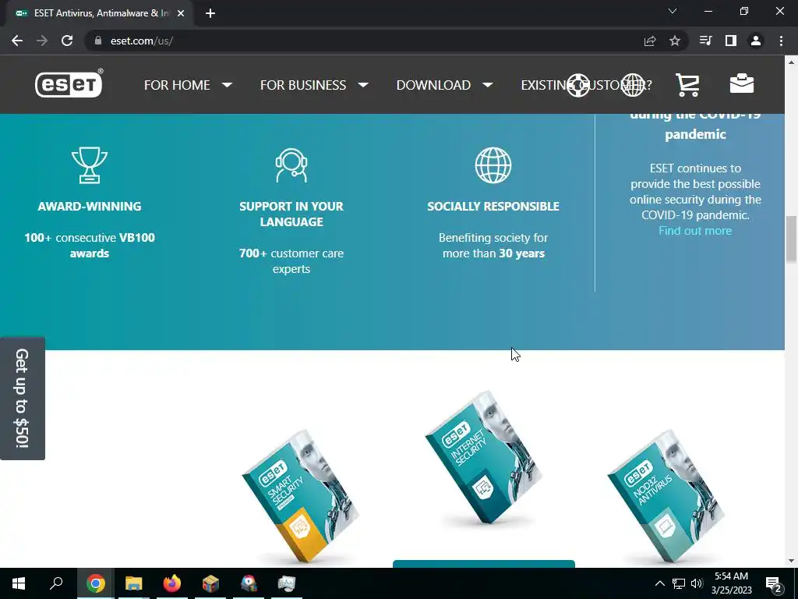Click the ESET Smart Security product box
The image size is (798, 599).
tap(300, 495)
